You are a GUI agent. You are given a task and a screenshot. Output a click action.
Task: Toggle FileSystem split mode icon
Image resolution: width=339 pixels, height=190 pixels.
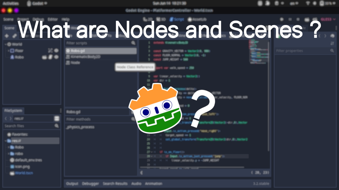pos(57,119)
